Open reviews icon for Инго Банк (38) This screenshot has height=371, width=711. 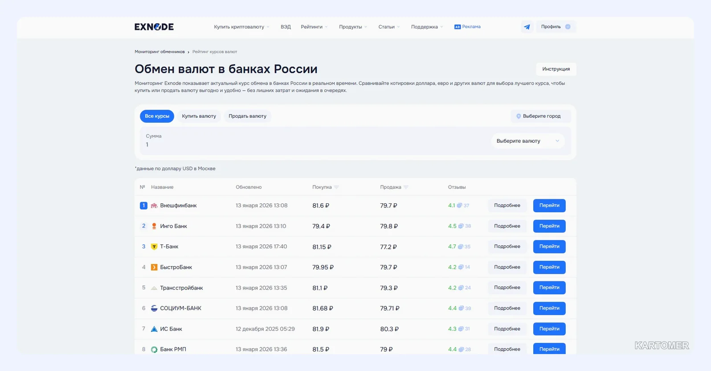tap(461, 226)
